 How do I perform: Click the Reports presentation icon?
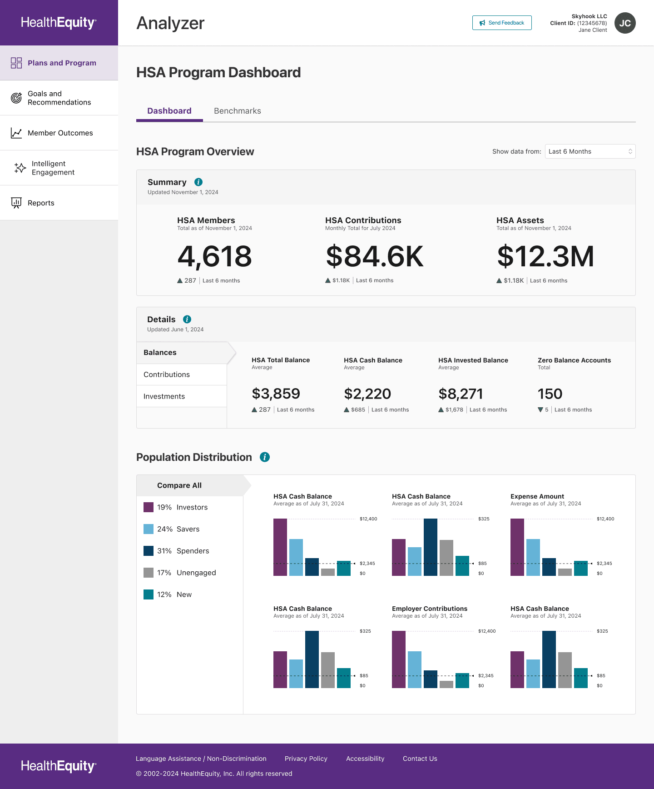(16, 203)
